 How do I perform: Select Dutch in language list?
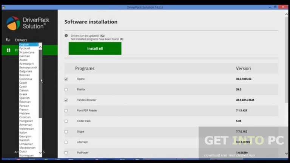coord(23,151)
